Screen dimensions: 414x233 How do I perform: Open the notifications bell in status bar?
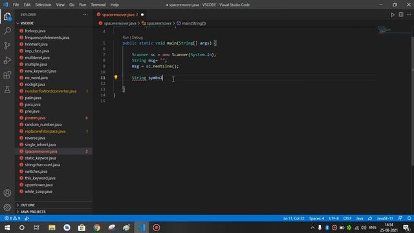click(x=409, y=218)
